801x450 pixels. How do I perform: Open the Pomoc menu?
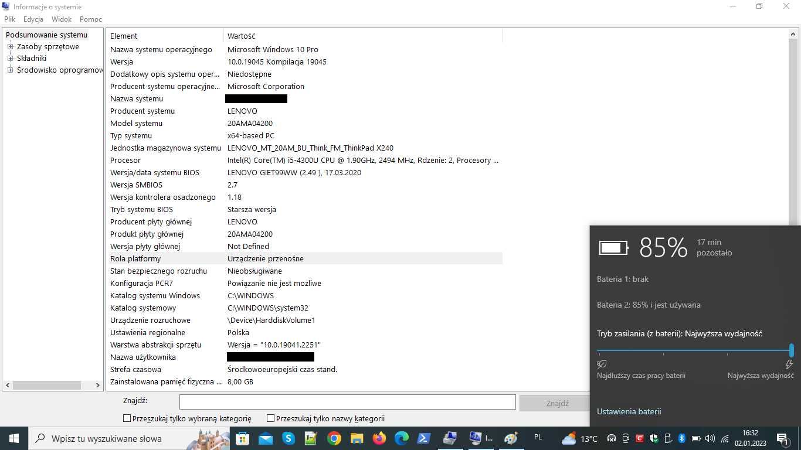point(91,19)
